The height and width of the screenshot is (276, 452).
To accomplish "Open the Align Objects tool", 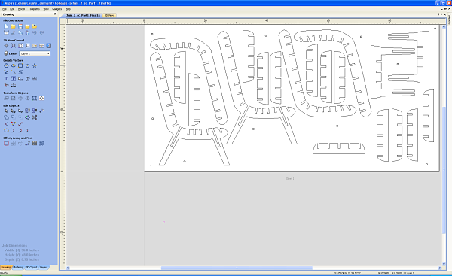I will pos(41,98).
